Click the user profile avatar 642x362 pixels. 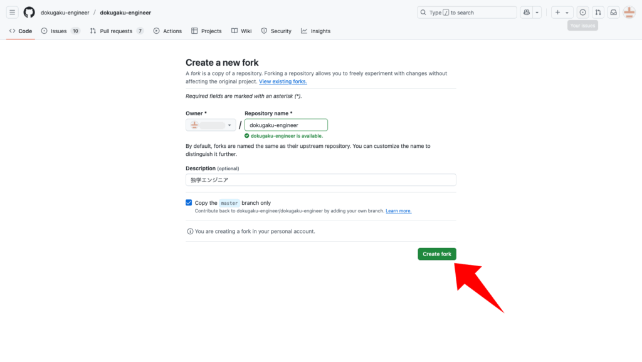629,13
